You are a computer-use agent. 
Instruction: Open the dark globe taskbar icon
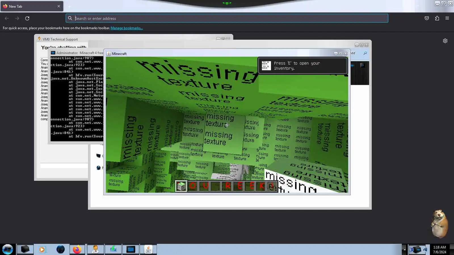[x=60, y=249]
